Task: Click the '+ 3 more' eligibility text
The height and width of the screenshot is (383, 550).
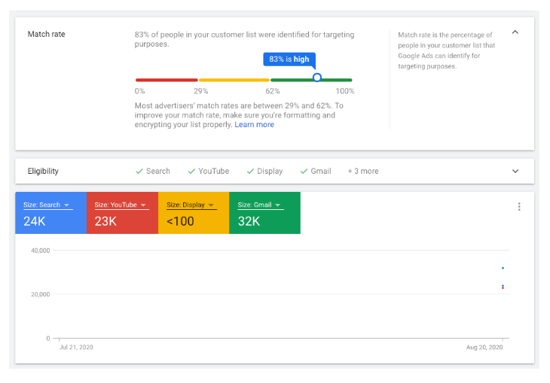Action: pyautogui.click(x=362, y=172)
